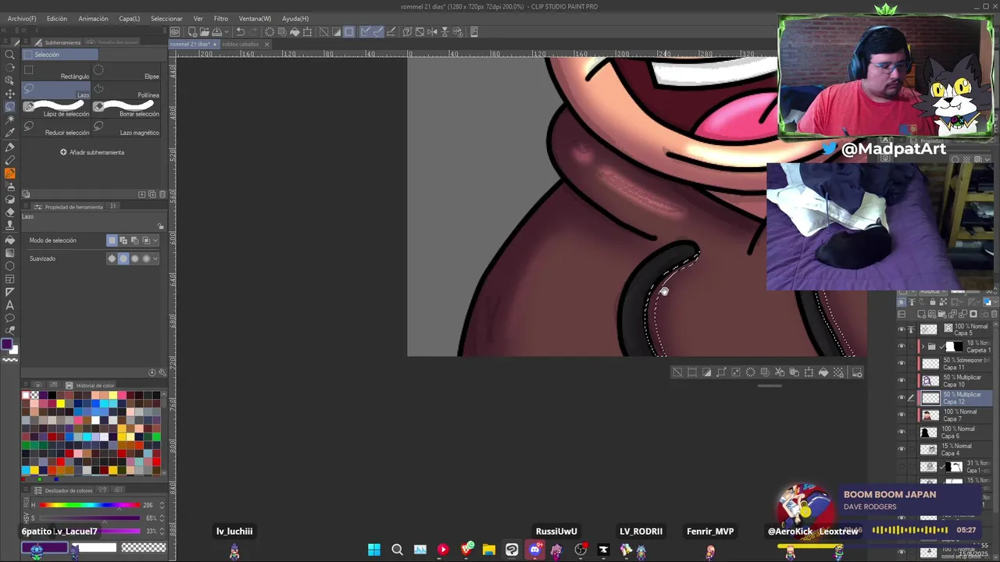The image size is (1000, 562).
Task: Select the Pen tool in toolbar
Action: click(10, 147)
